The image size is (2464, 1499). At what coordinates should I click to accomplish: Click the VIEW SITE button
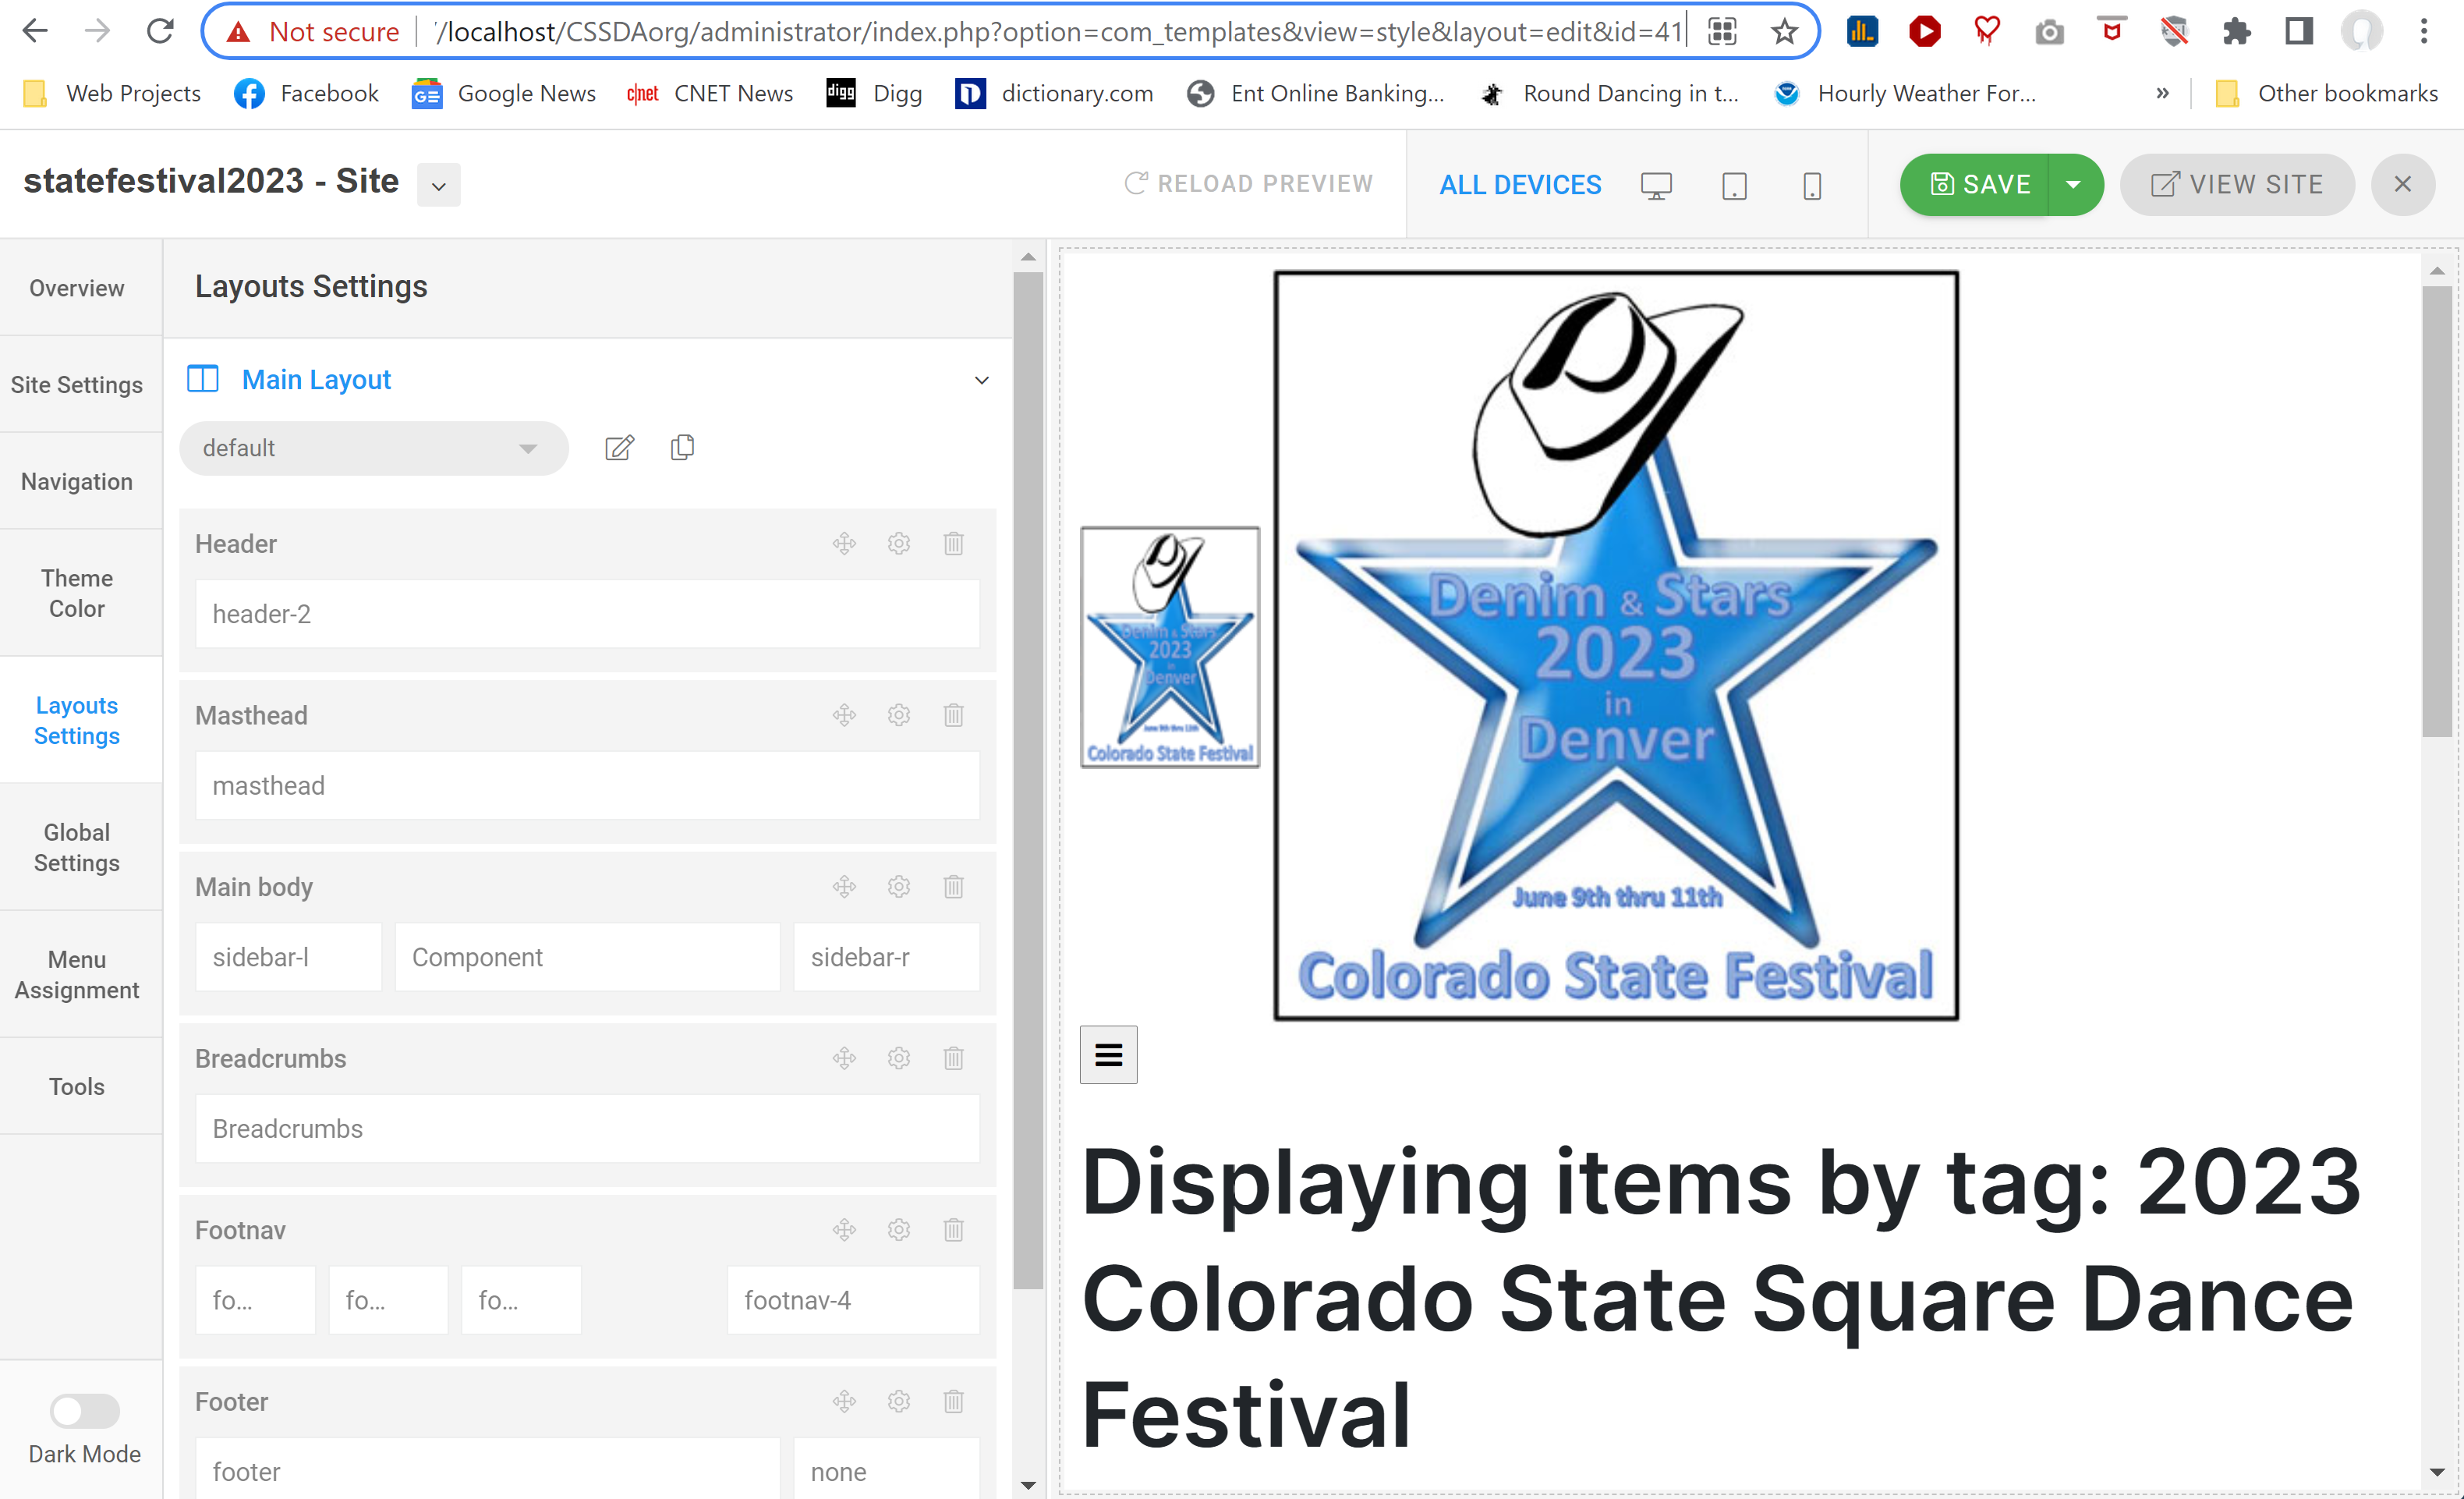click(x=2236, y=184)
